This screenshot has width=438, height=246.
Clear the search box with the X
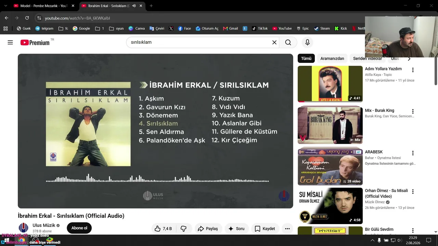click(274, 42)
